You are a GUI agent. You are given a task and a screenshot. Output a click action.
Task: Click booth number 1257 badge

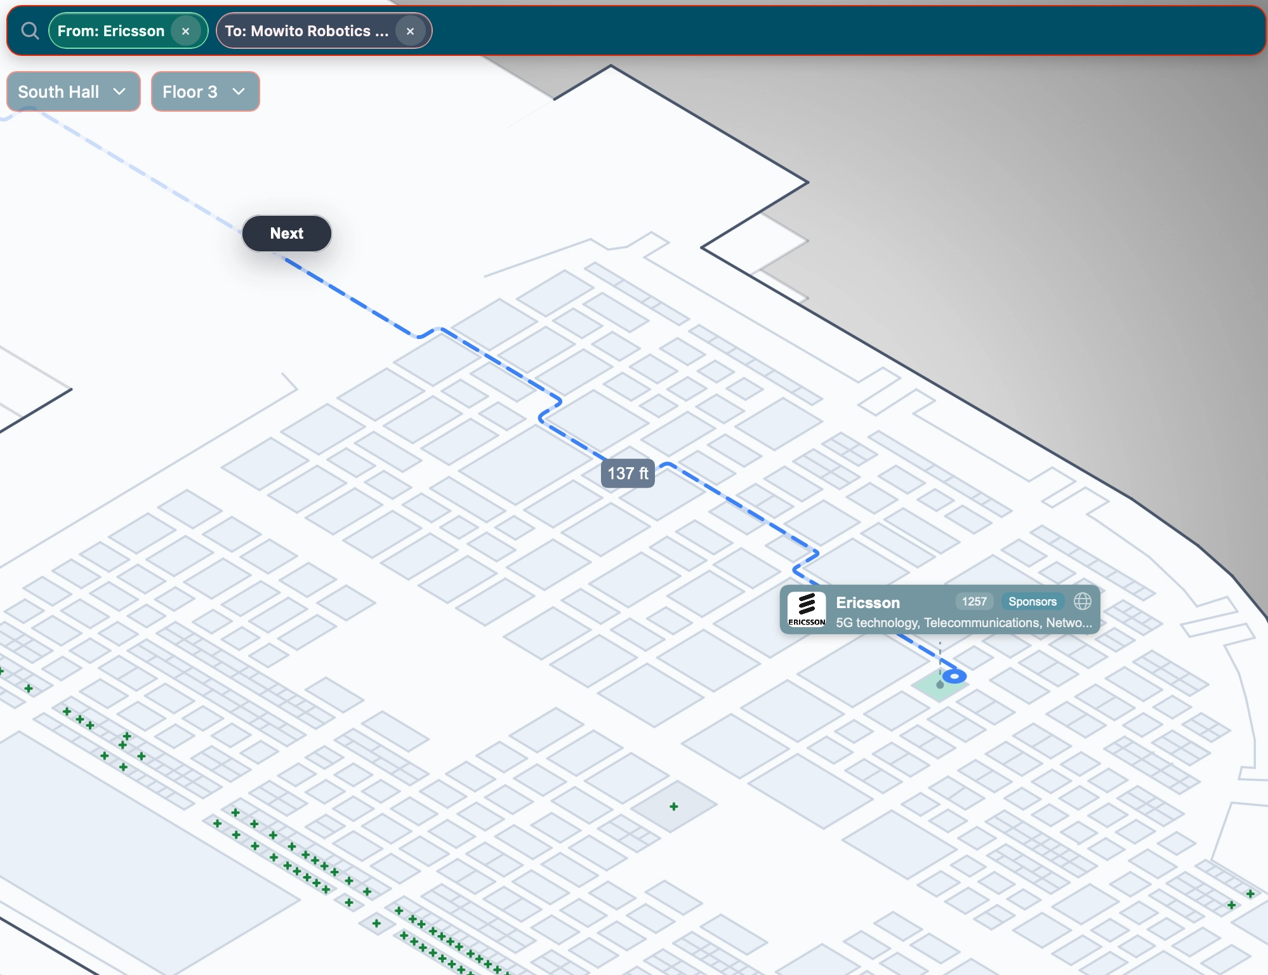[x=974, y=602]
